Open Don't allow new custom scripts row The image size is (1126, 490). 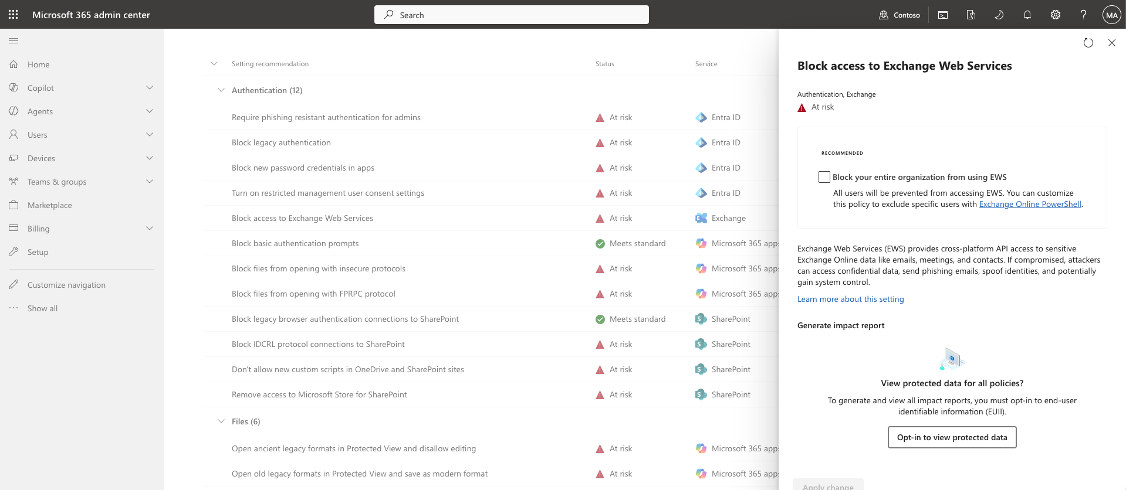(x=348, y=369)
